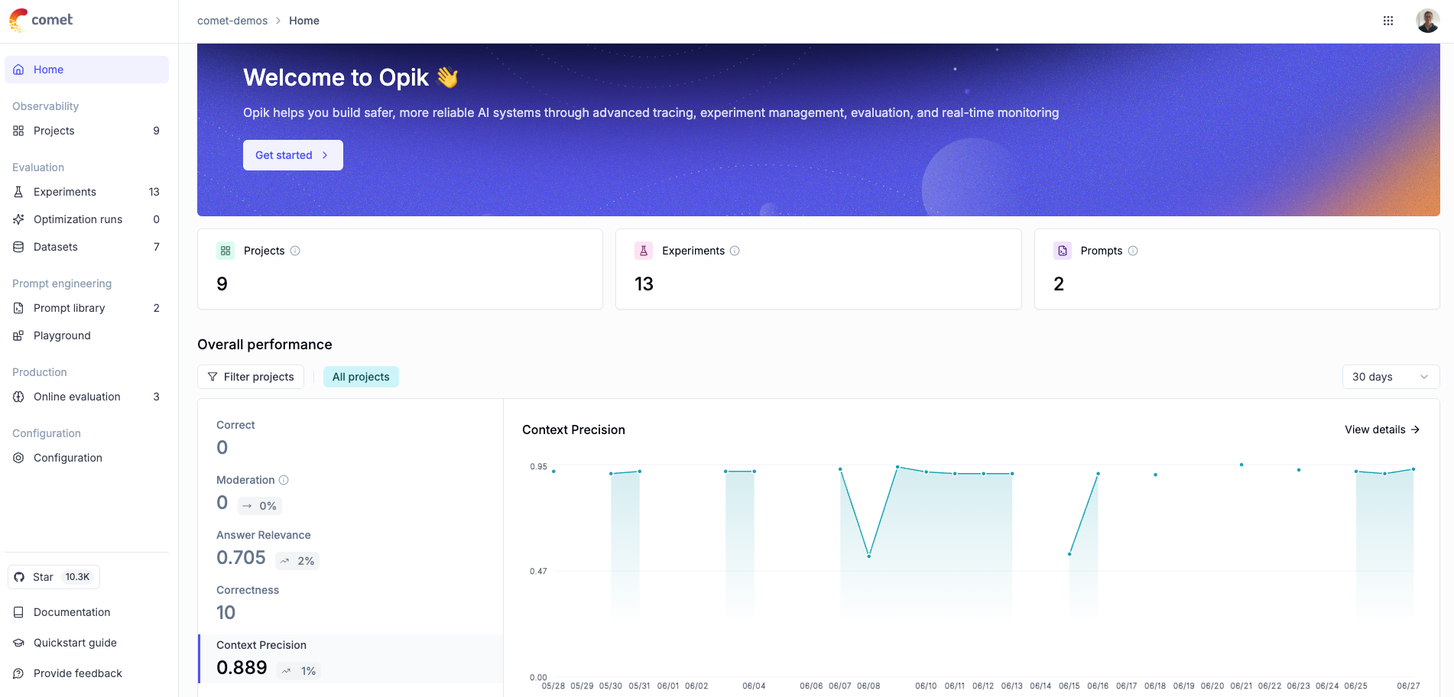Click the Comet logo
1454x697 pixels.
tap(41, 21)
